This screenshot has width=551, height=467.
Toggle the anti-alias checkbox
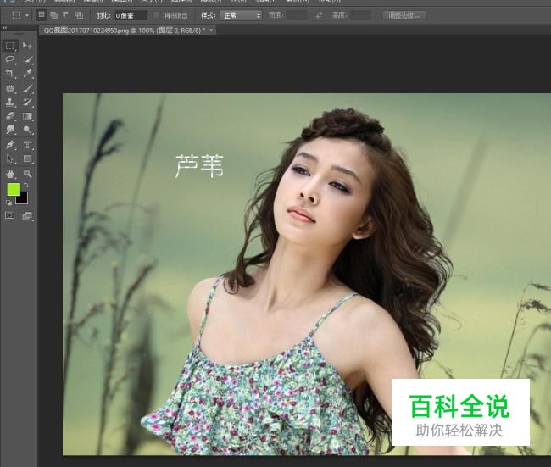157,15
